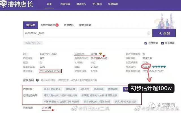Toggle the 黑号查询 checkbox
The image size is (181, 113).
coord(162,43)
